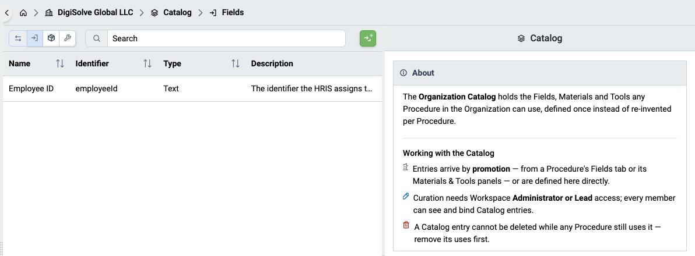Select the Employee ID name cell
695x256 pixels.
click(x=31, y=88)
